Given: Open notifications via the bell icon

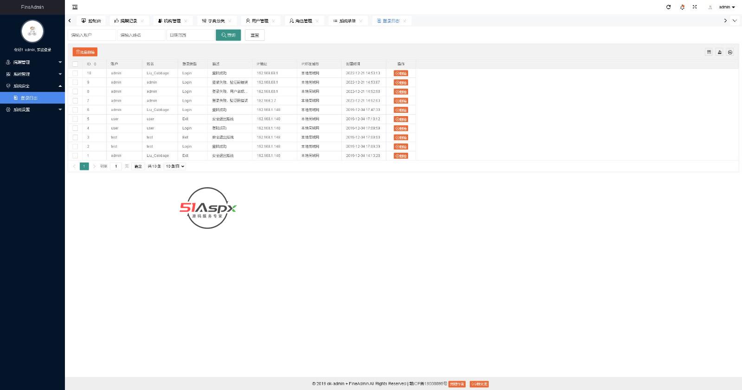Looking at the screenshot, I should (x=682, y=7).
